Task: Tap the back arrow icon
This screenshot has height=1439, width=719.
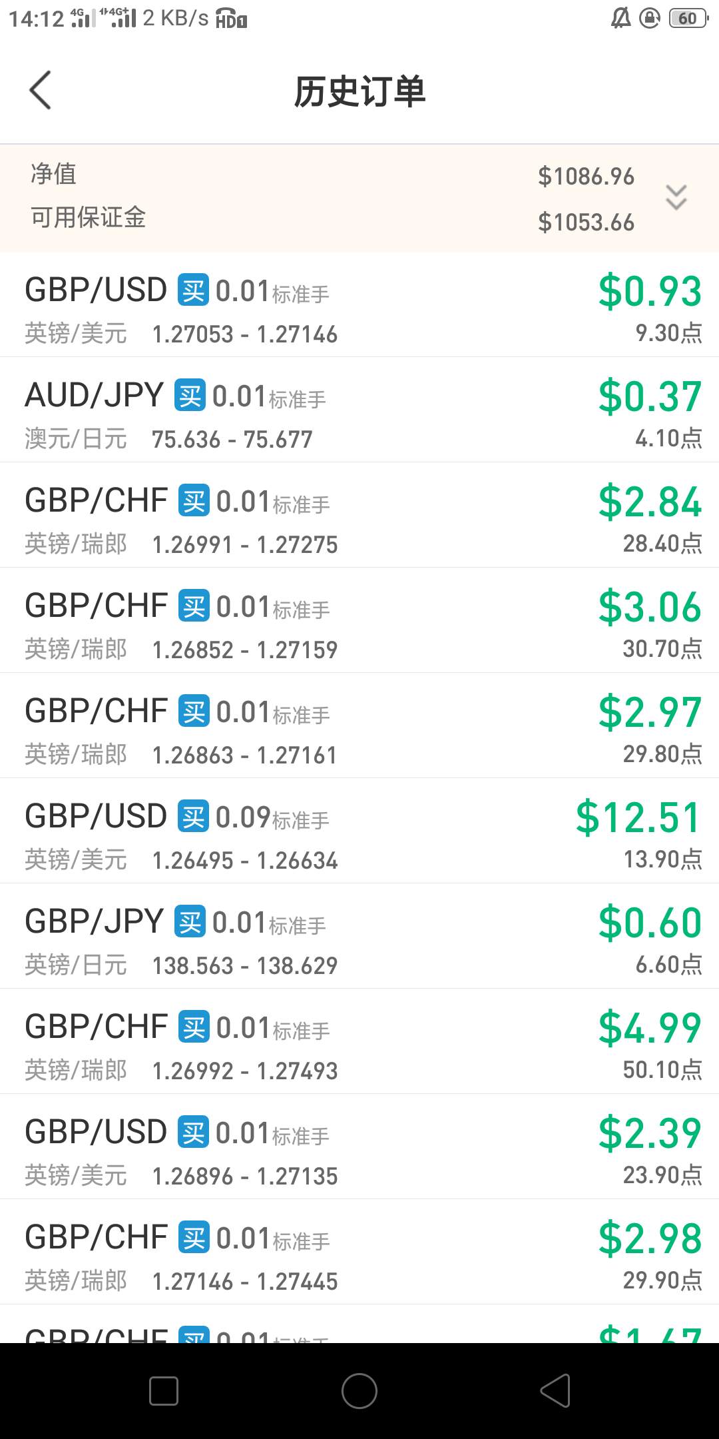Action: pos(41,90)
